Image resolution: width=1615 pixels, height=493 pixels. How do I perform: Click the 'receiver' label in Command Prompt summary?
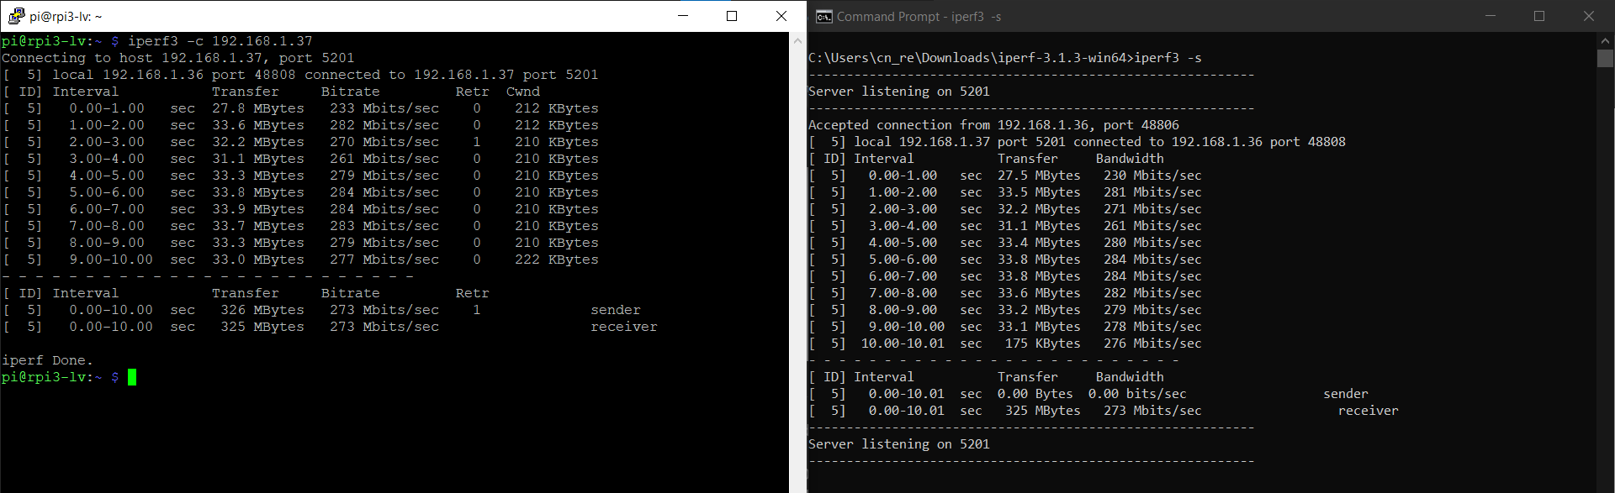1369,411
